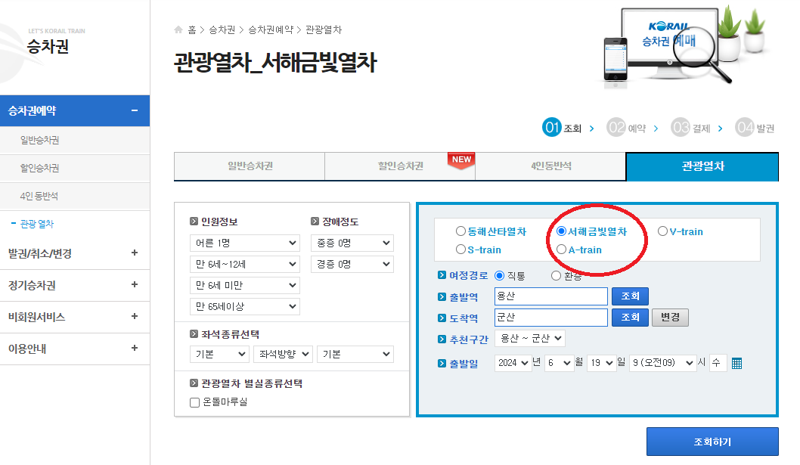Select 환승 as the 여정경로
Screen dimensions: 800x465
pyautogui.click(x=556, y=274)
